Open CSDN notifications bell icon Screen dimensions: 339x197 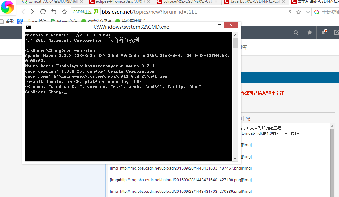coord(323,33)
